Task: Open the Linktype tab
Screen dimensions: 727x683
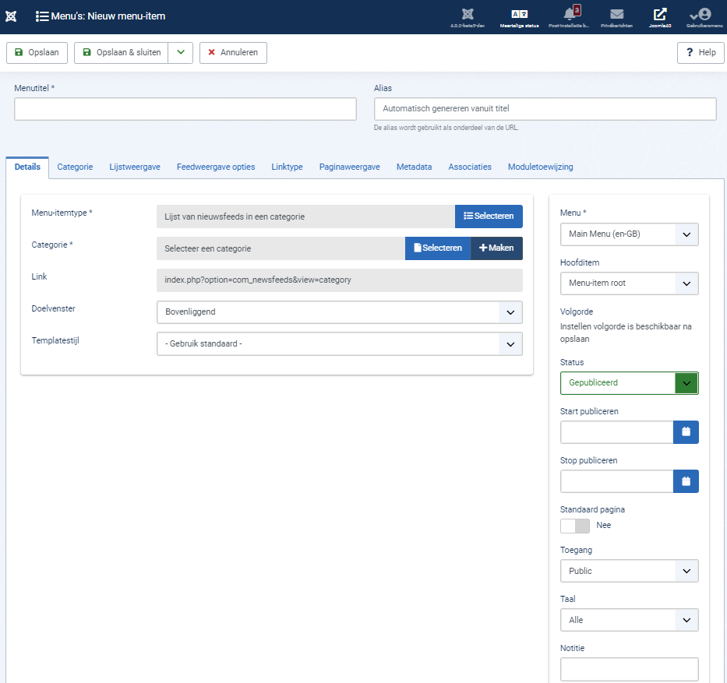Action: click(287, 167)
